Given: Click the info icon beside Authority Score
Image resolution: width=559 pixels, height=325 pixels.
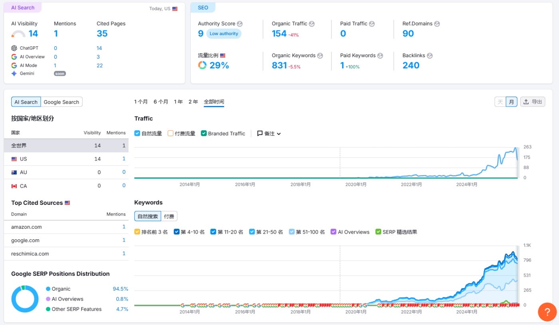Looking at the screenshot, I should click(x=240, y=24).
